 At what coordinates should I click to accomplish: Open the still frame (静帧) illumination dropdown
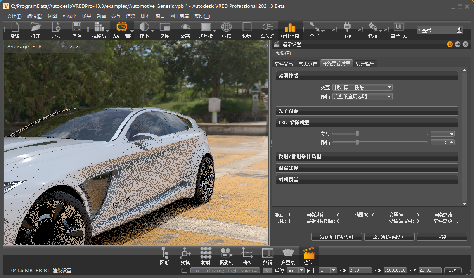pos(362,97)
